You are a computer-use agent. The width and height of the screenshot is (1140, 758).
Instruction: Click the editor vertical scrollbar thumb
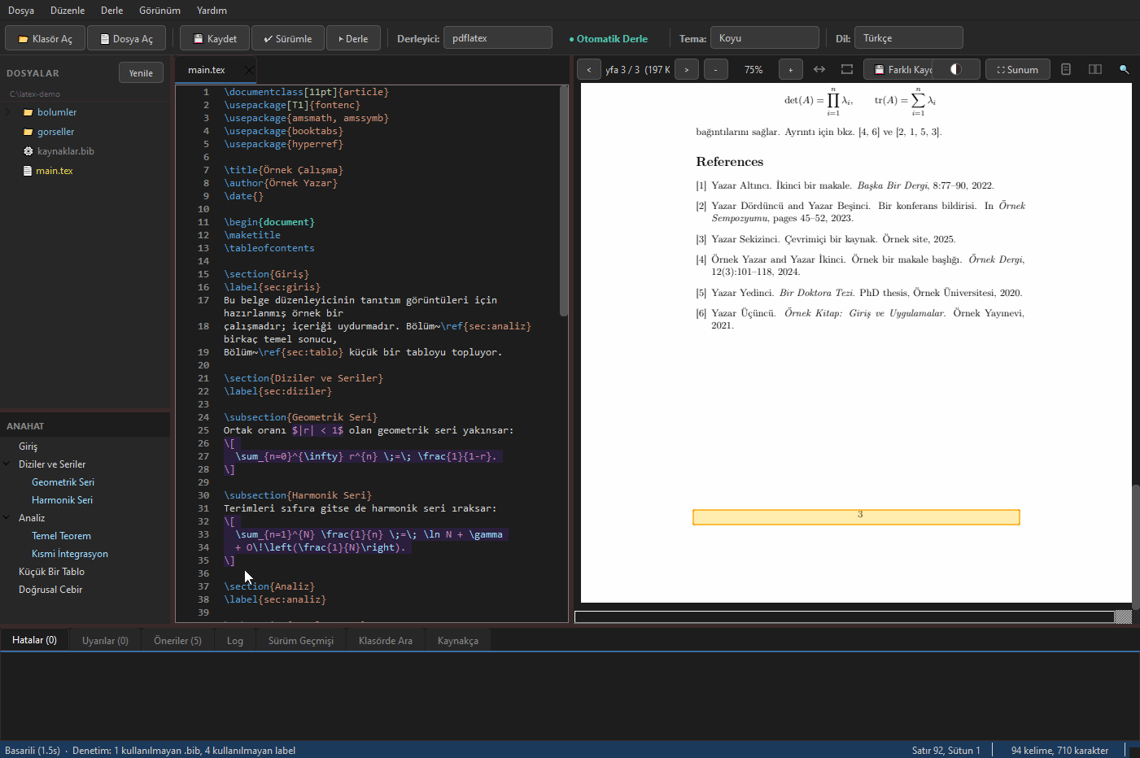tap(563, 201)
